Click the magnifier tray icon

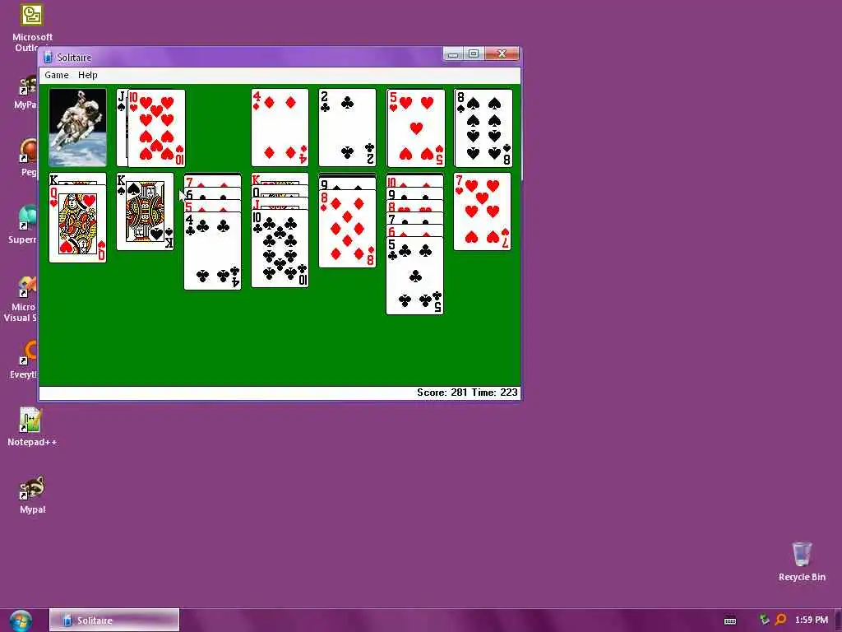click(x=780, y=620)
